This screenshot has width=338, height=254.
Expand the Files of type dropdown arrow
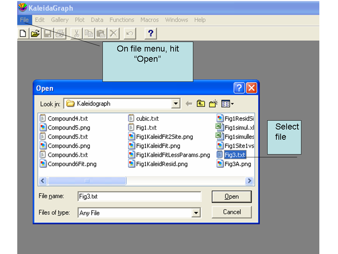click(x=196, y=213)
